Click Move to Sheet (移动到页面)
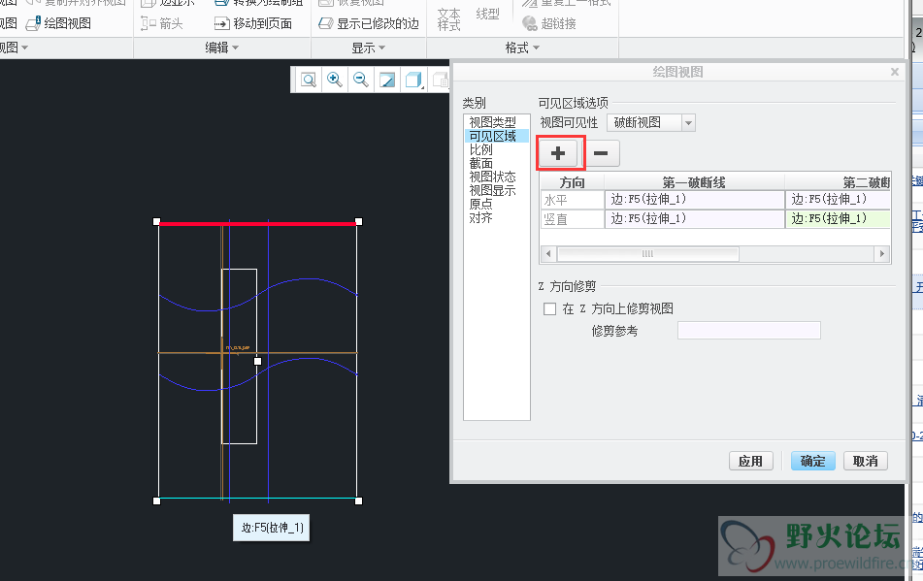The width and height of the screenshot is (923, 581). pos(253,23)
